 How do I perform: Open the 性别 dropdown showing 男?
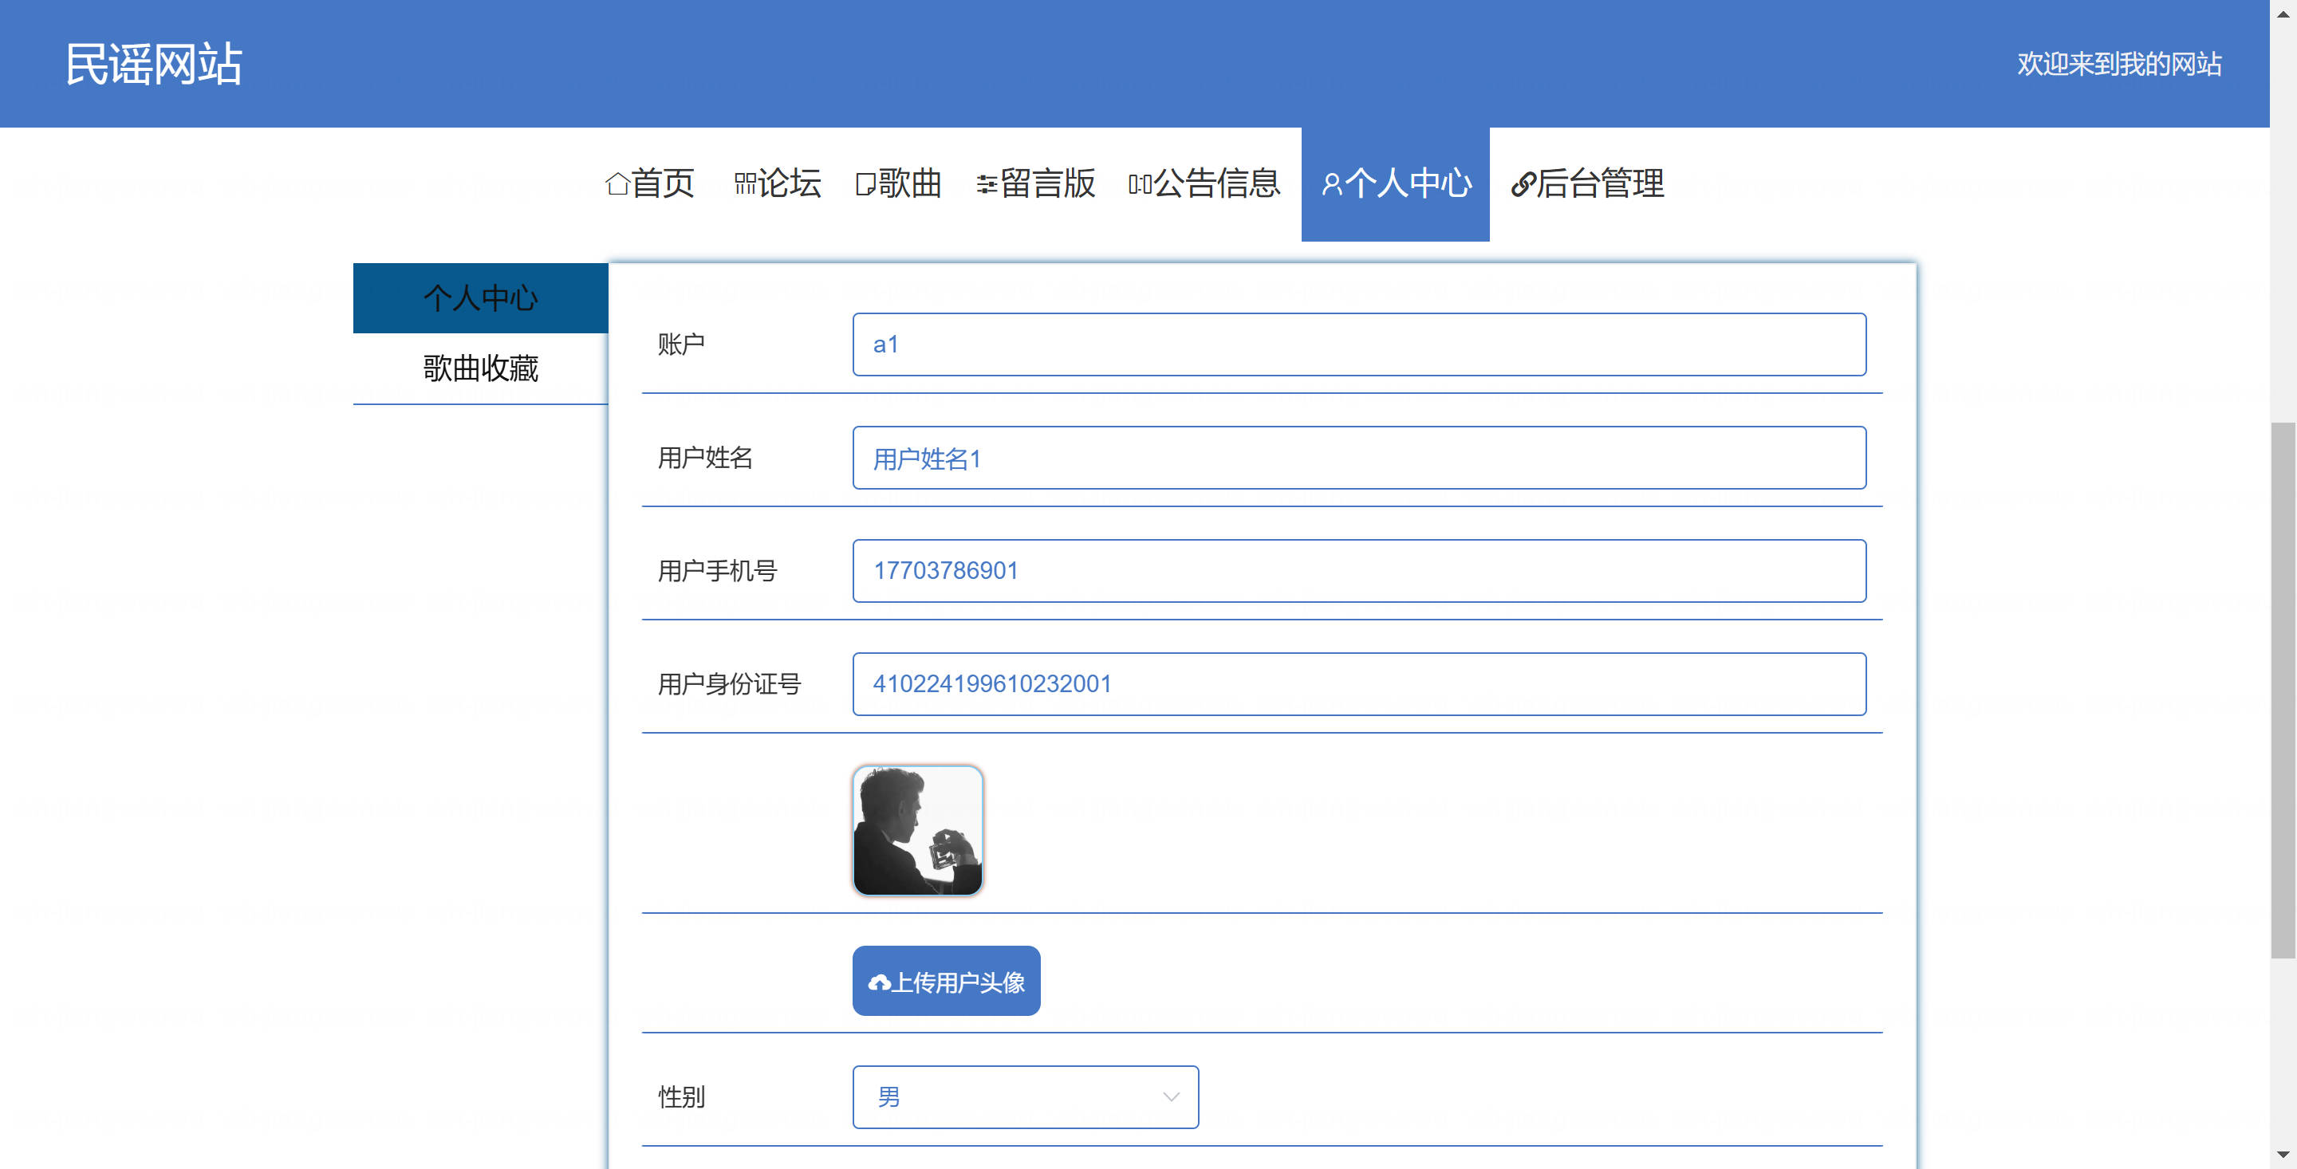pos(1026,1096)
